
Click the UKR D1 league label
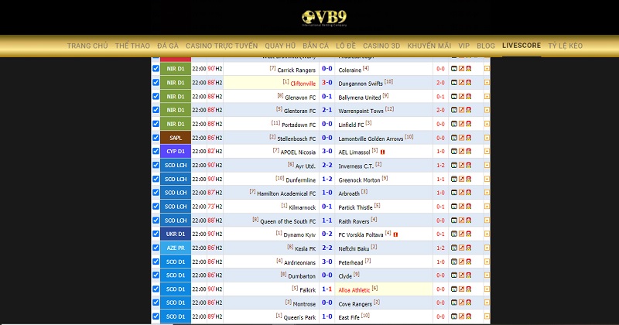(176, 234)
